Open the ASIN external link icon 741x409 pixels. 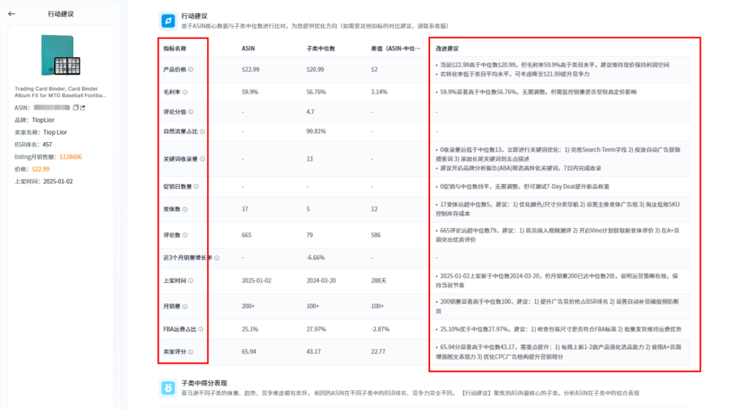(x=83, y=108)
